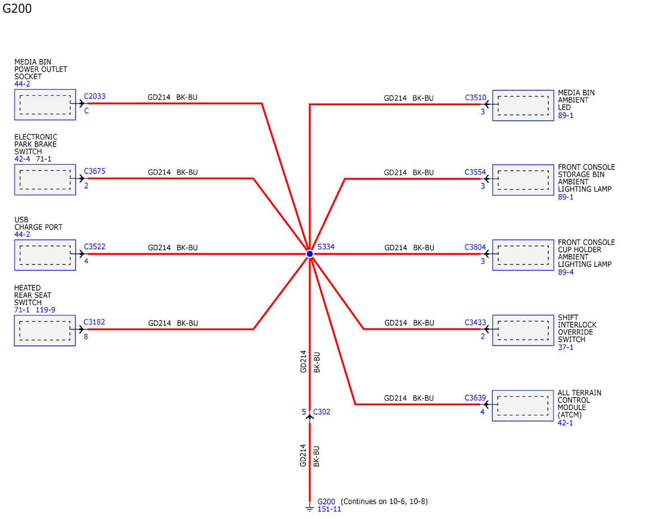This screenshot has height=519, width=672.
Task: Go to page 119-9 under Heated Rear Seat Switch
Action: (45, 310)
